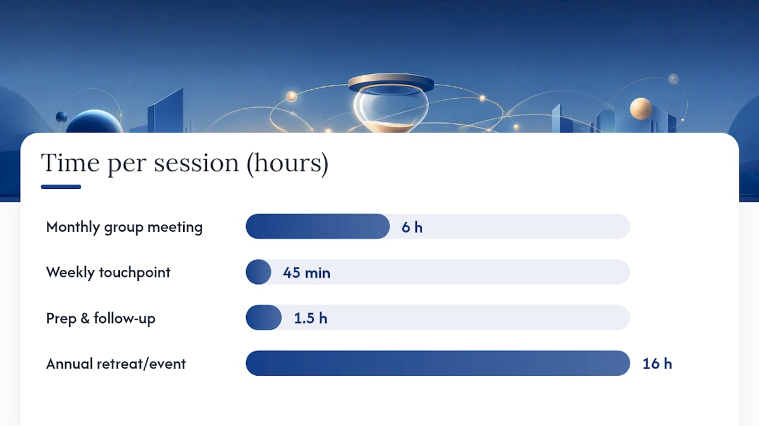Click the 'Annual retreat/event' label
The image size is (759, 426).
(116, 363)
